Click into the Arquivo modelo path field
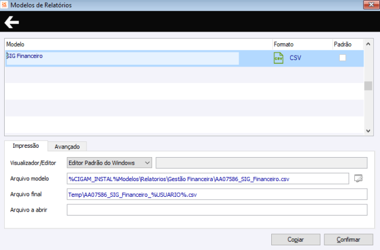This screenshot has width=380, height=250. coord(208,179)
